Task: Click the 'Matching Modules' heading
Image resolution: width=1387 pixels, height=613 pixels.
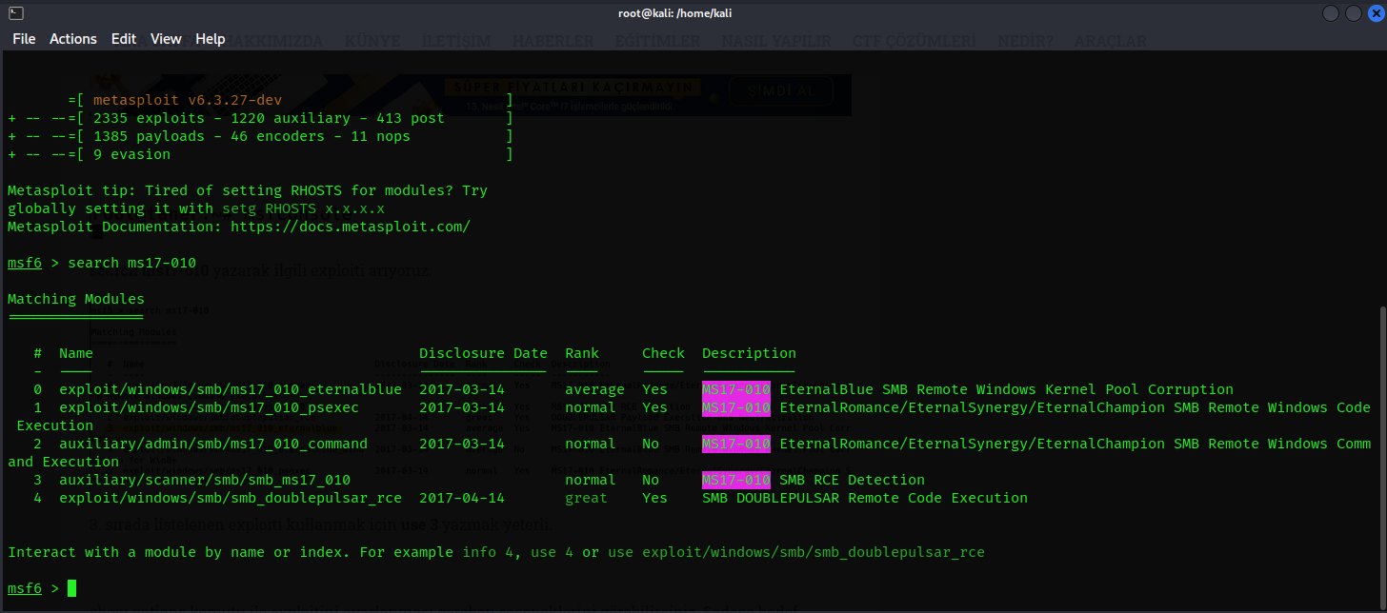Action: pos(76,299)
